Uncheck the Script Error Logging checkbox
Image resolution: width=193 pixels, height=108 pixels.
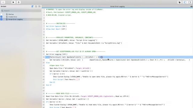(1, 19)
